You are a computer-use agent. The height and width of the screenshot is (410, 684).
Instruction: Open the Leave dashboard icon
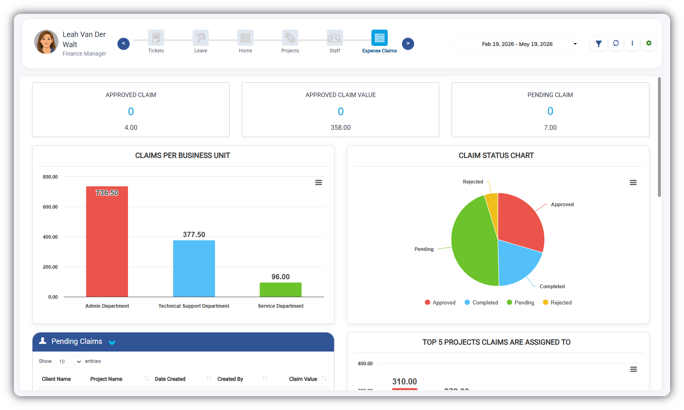(201, 38)
